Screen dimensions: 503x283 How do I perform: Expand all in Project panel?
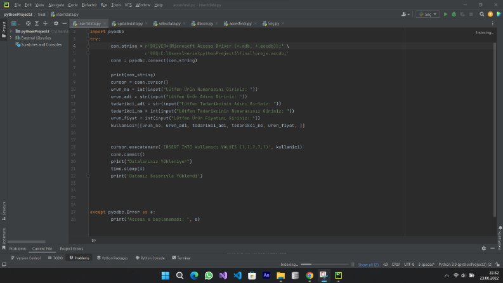(37, 23)
